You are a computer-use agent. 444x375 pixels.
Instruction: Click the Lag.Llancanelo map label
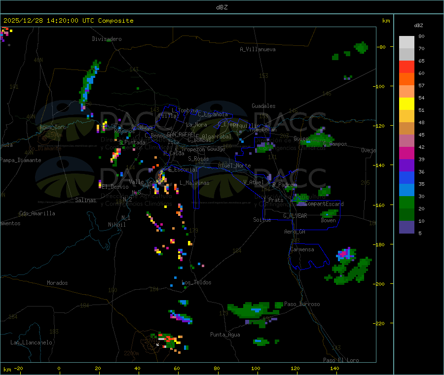(x=32, y=342)
